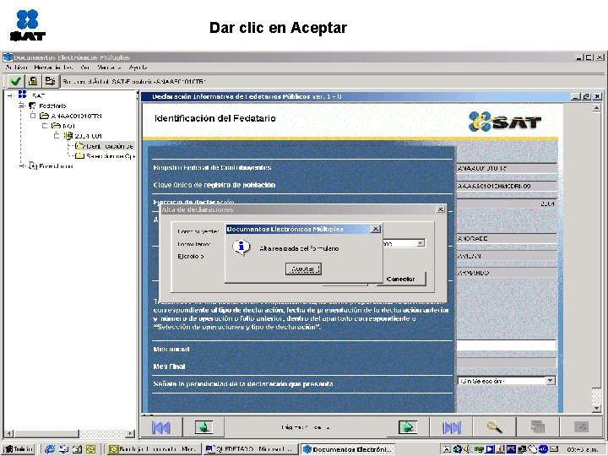The image size is (608, 456).
Task: Click the magnifying glass search icon
Action: click(x=495, y=427)
